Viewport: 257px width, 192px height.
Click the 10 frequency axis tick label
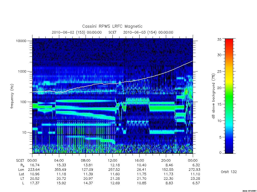(24, 132)
